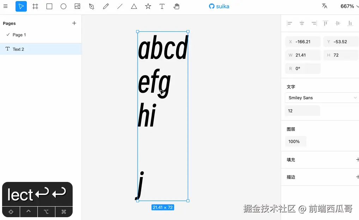Select the Pen tool
Viewport: 359px width, 220px height.
[92, 6]
